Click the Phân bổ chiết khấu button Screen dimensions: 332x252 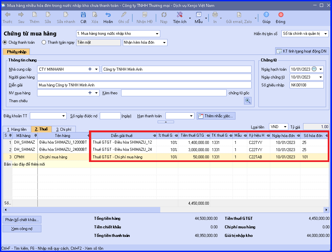(22, 220)
